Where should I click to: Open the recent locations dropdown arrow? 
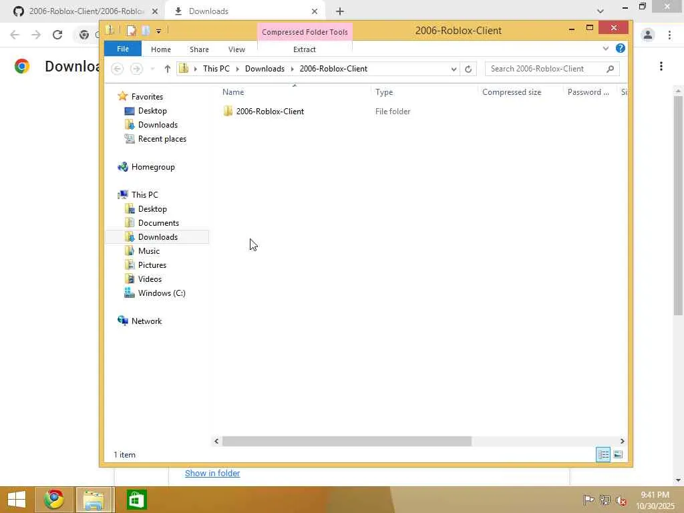coord(152,69)
